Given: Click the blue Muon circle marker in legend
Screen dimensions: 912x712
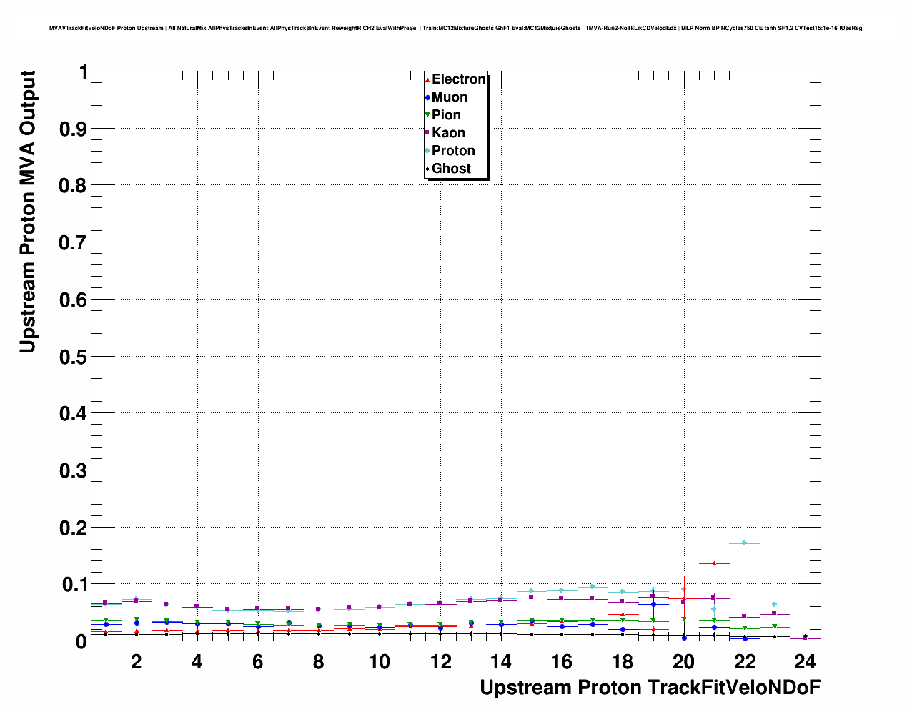Looking at the screenshot, I should pos(427,98).
